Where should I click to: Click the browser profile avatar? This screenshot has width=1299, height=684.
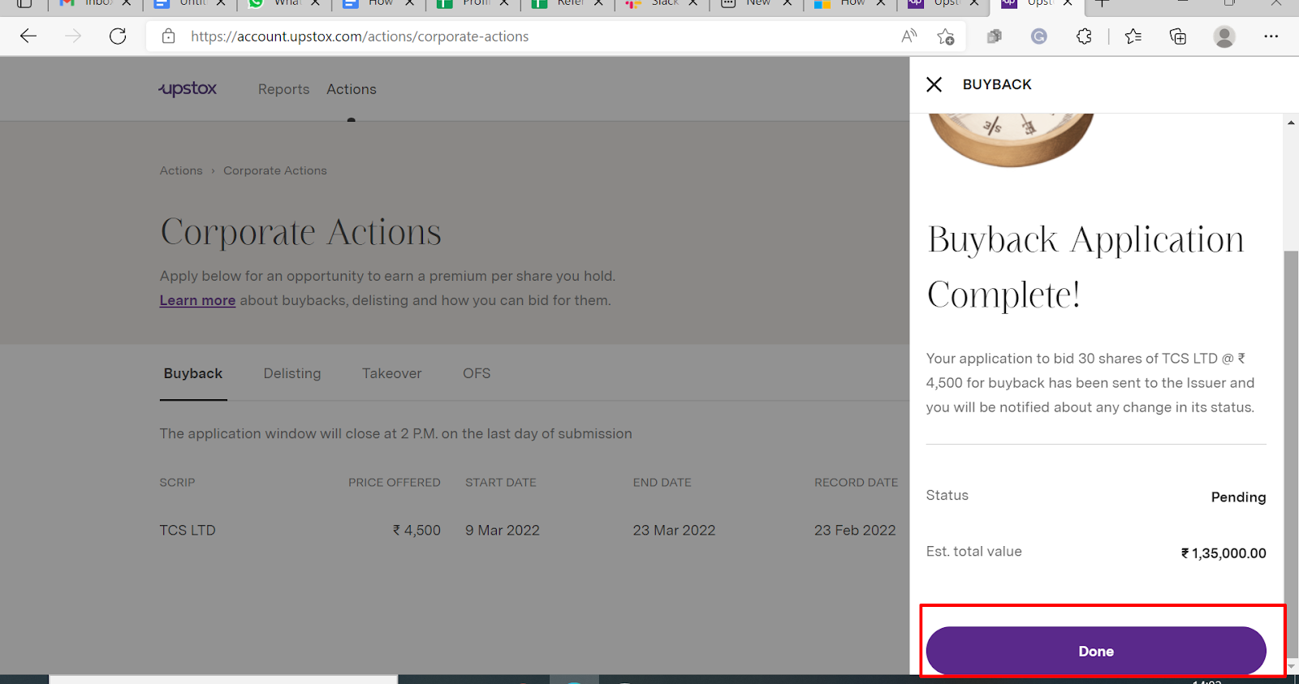tap(1224, 37)
